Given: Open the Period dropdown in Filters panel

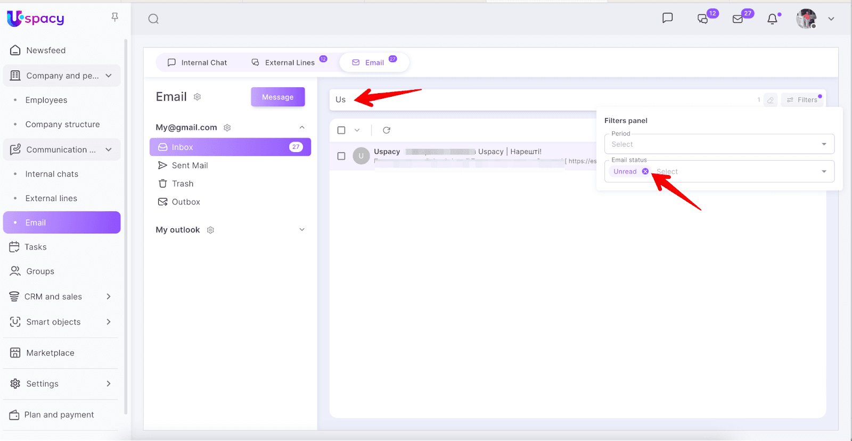Looking at the screenshot, I should coord(719,144).
